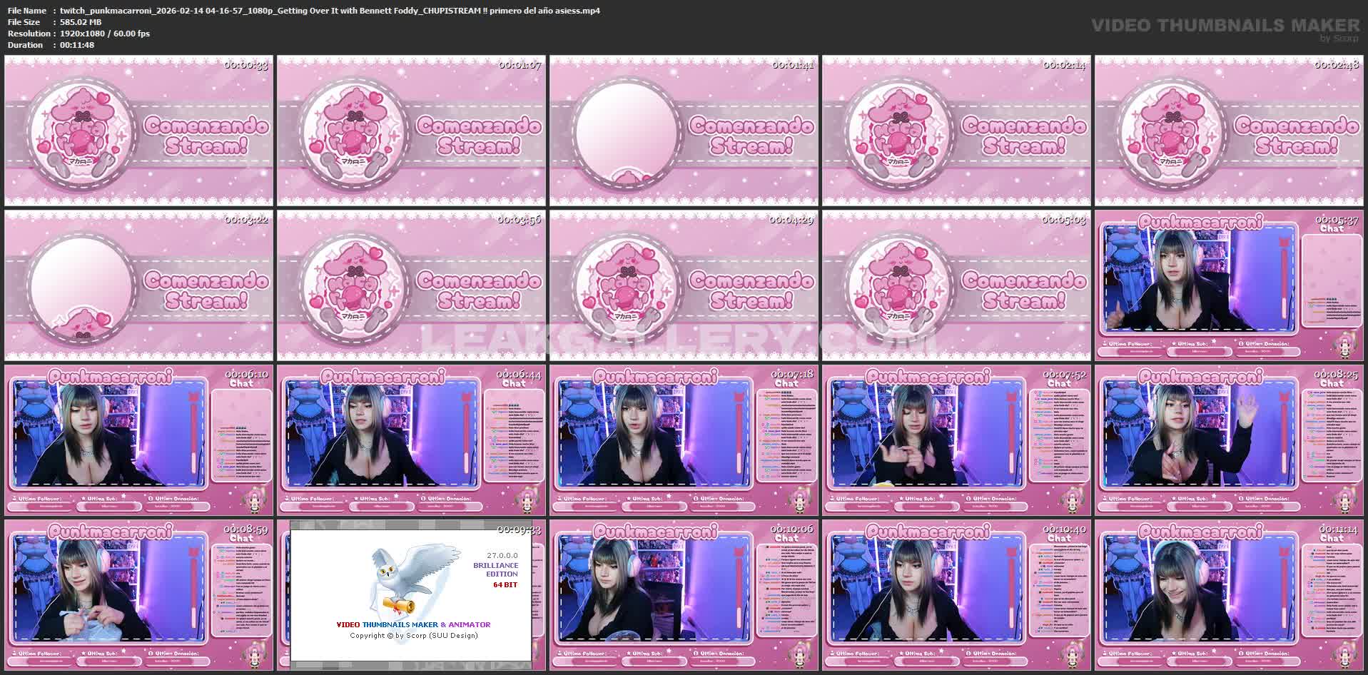The image size is (1368, 675).
Task: Click the Punkmacarroni title in 00:06:44 thumbnail
Action: (x=382, y=376)
